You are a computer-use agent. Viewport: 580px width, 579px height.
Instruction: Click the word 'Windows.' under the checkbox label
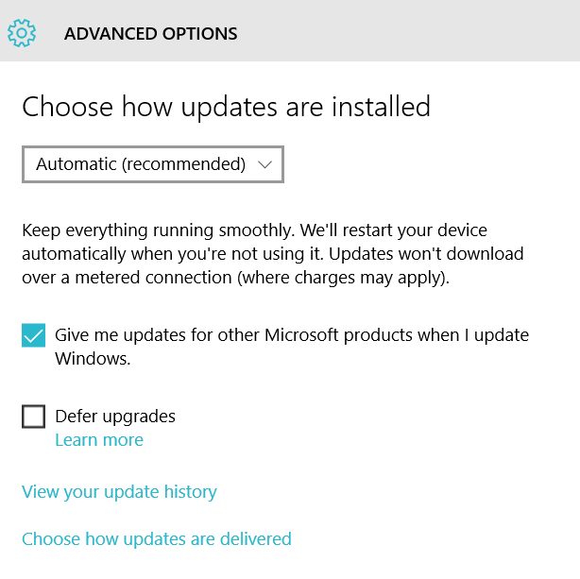pos(93,359)
